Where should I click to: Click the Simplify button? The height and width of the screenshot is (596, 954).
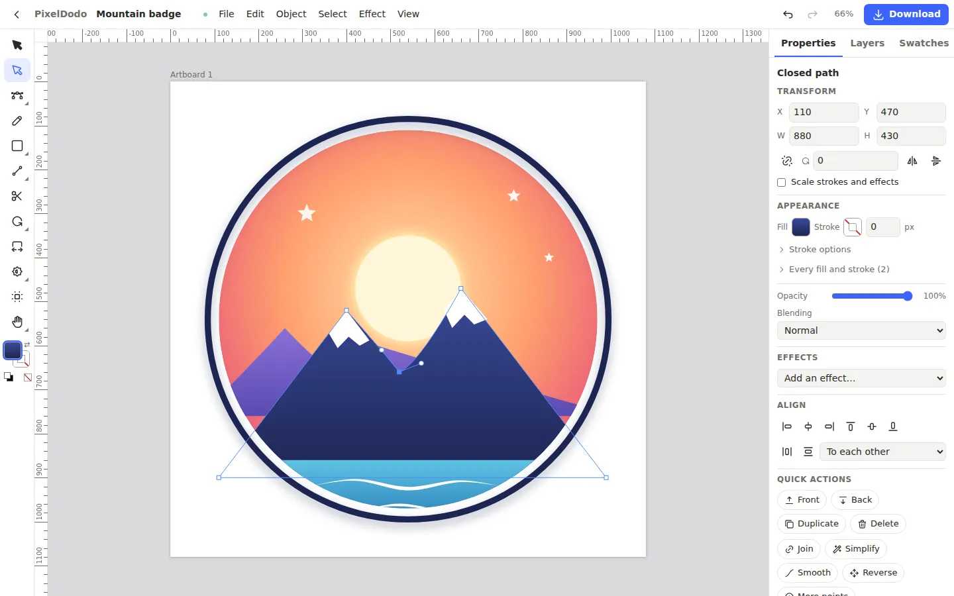click(x=856, y=549)
